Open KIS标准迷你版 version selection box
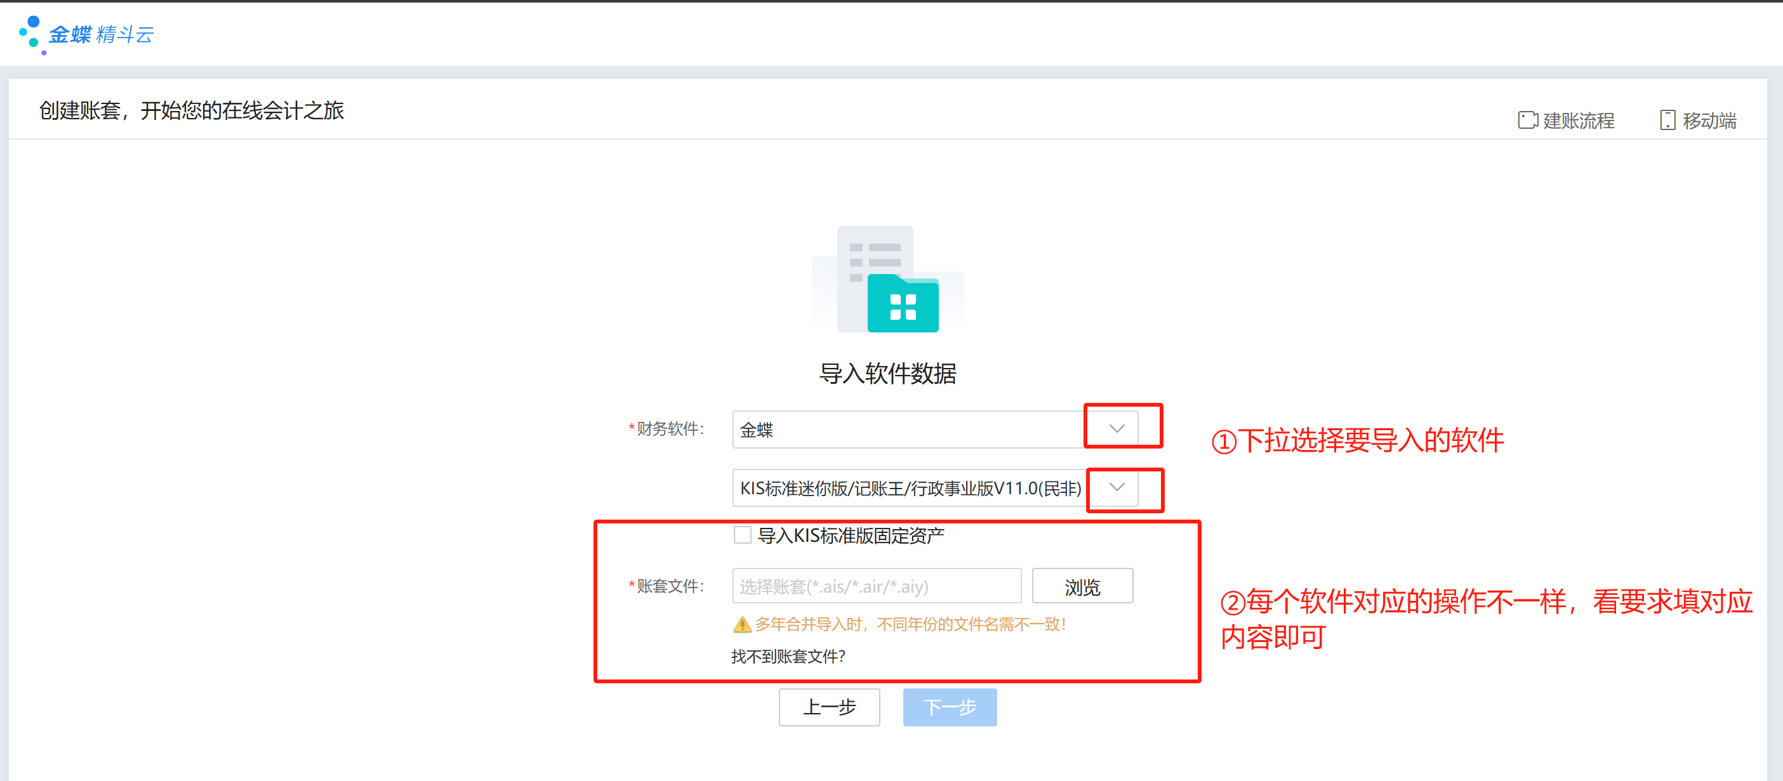The height and width of the screenshot is (781, 1783). coord(910,489)
